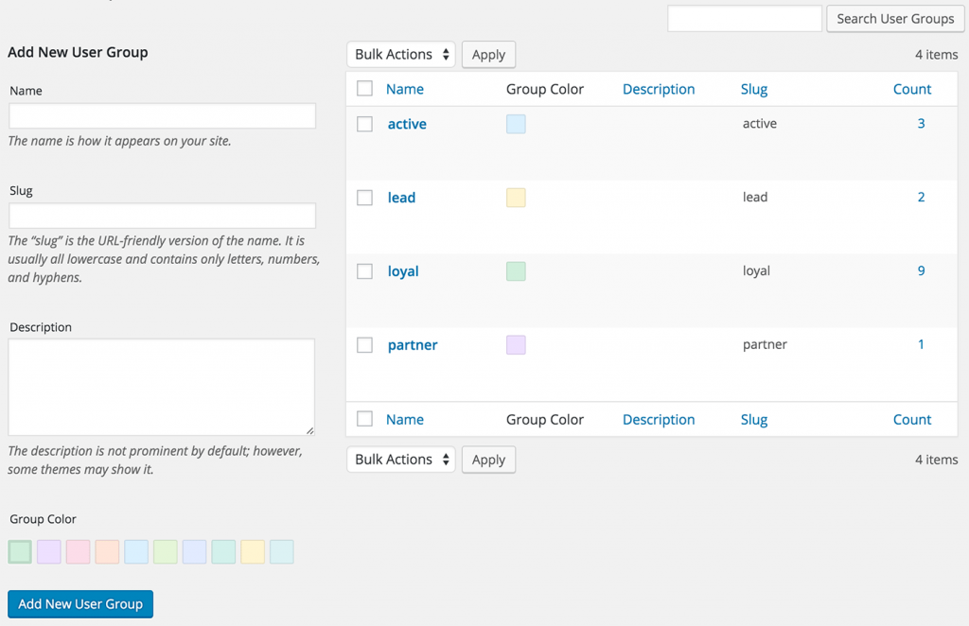Screen dimensions: 969x626
Task: Sort the table by the Slug column
Action: point(754,88)
